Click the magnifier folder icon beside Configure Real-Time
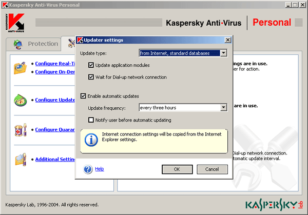 [20, 68]
